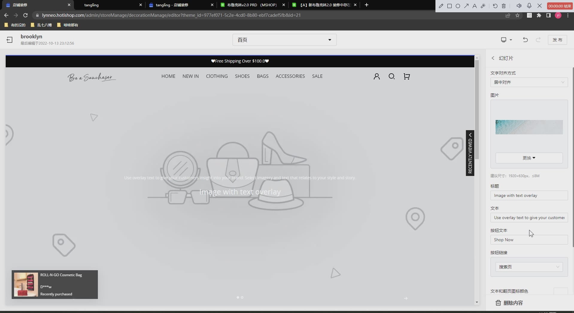This screenshot has height=313, width=574.
Task: Open the 文本和翻页图标颜色 color swatch
Action: tap(561, 291)
